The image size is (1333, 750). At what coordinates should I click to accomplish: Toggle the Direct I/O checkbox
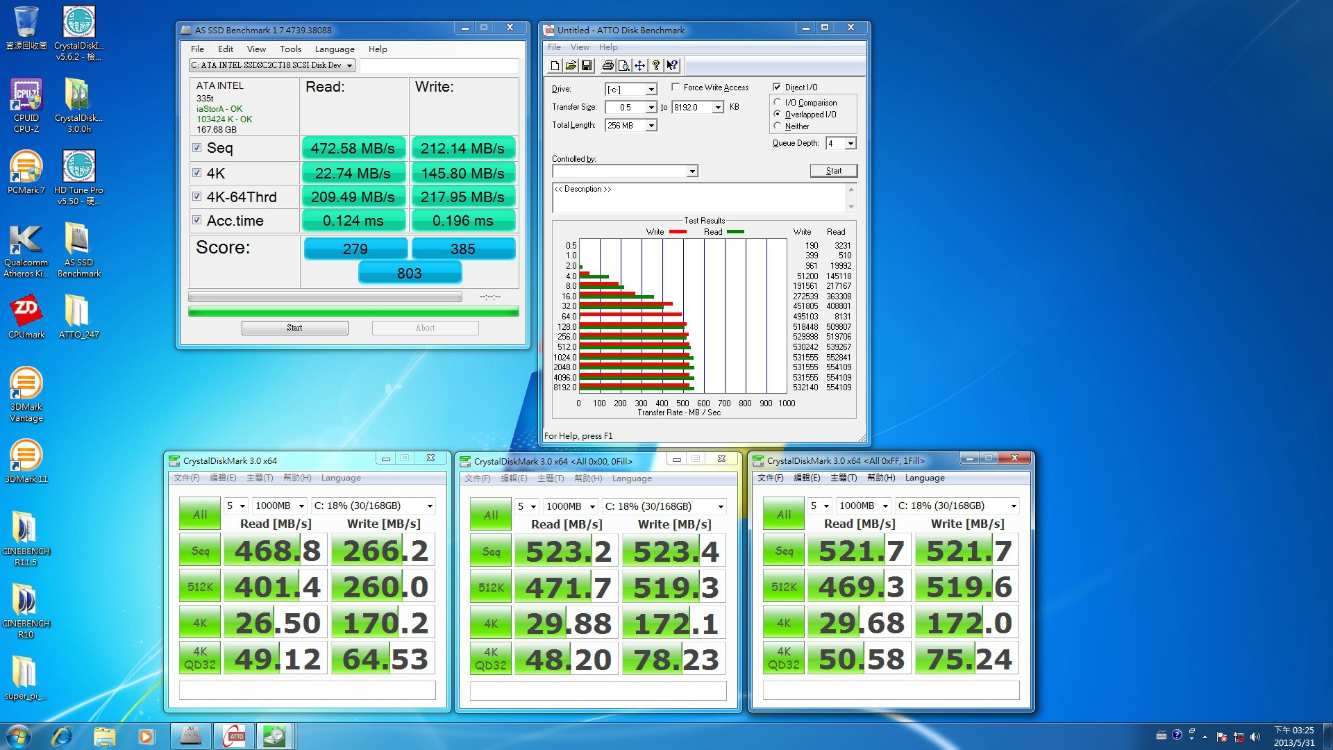pyautogui.click(x=777, y=87)
